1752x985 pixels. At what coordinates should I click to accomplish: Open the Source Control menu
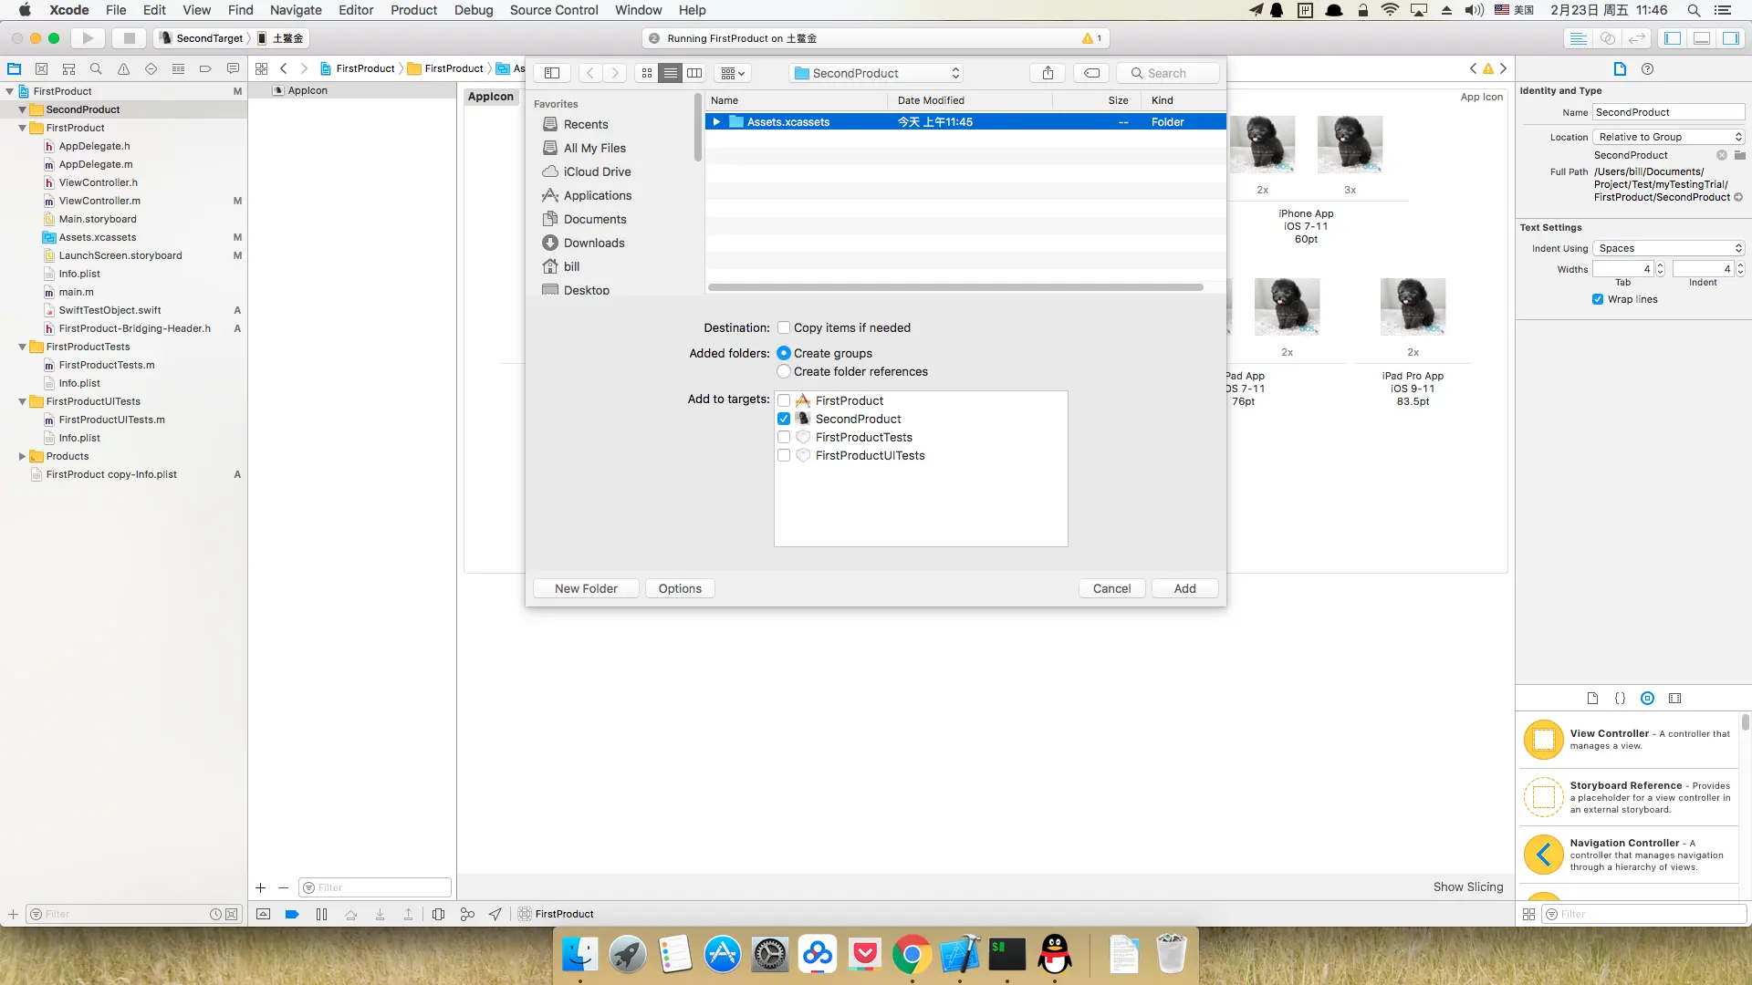[553, 10]
